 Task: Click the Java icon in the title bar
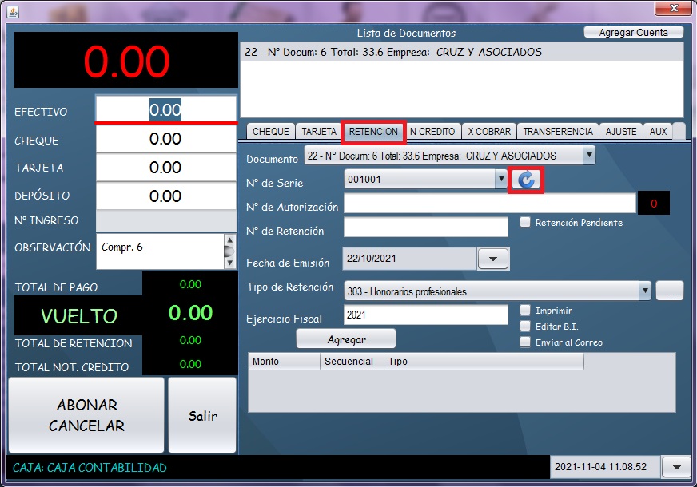point(12,12)
